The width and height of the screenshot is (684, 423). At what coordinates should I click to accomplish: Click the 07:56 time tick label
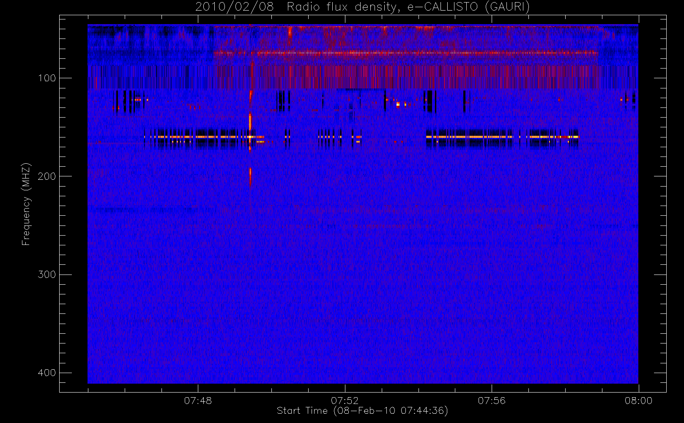tap(492, 401)
